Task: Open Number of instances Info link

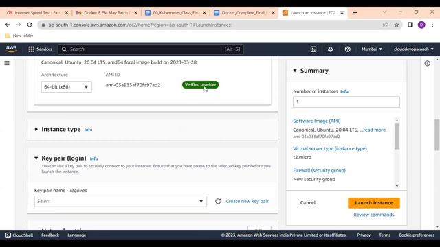Action: 344,91
